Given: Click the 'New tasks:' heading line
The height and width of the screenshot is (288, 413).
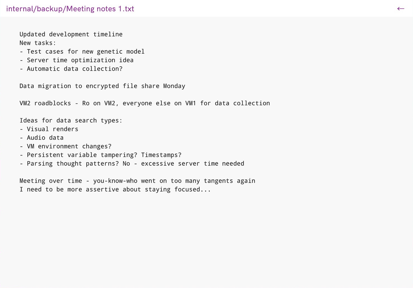Looking at the screenshot, I should pos(38,43).
